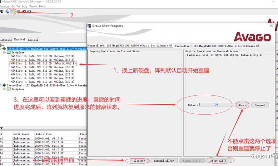Screen dimensions: 278x166
Task: Click the green Backplane icon under Controller0
Action: tap(9, 52)
